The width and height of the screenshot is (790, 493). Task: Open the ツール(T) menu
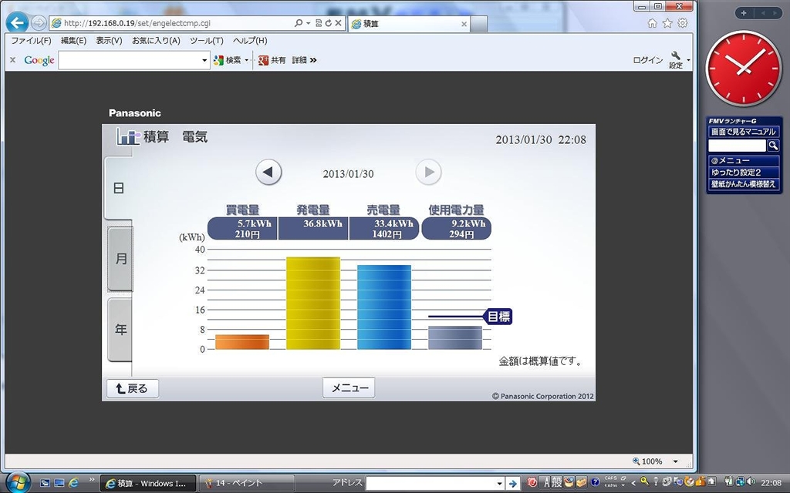click(x=207, y=41)
